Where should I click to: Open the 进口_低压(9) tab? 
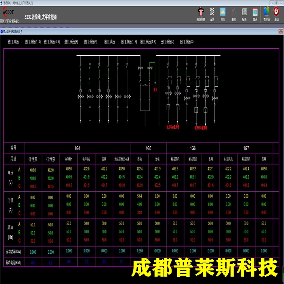click(91, 42)
